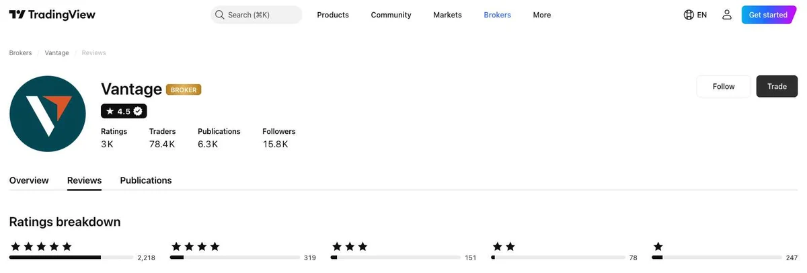Viewport: 807px width, 273px height.
Task: Click the Follow button
Action: click(x=724, y=86)
